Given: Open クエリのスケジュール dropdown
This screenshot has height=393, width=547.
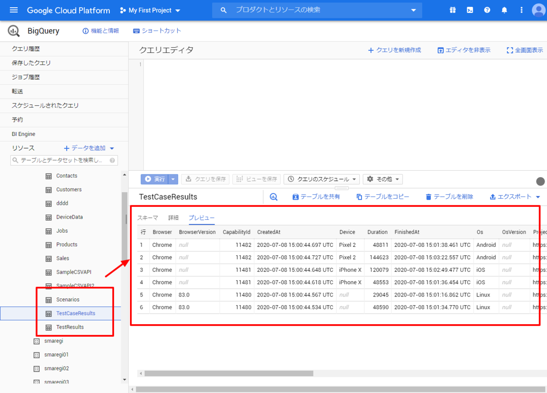Looking at the screenshot, I should point(322,179).
